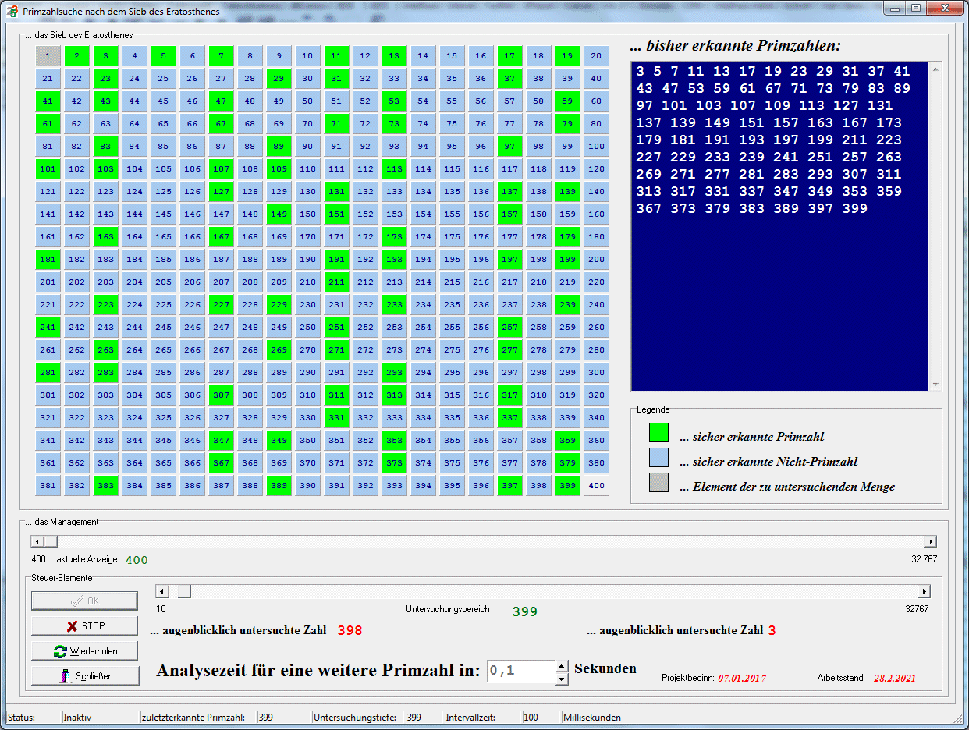The width and height of the screenshot is (969, 730).
Task: Click the gray legend swatch for untersuchte Menge
Action: tap(659, 483)
